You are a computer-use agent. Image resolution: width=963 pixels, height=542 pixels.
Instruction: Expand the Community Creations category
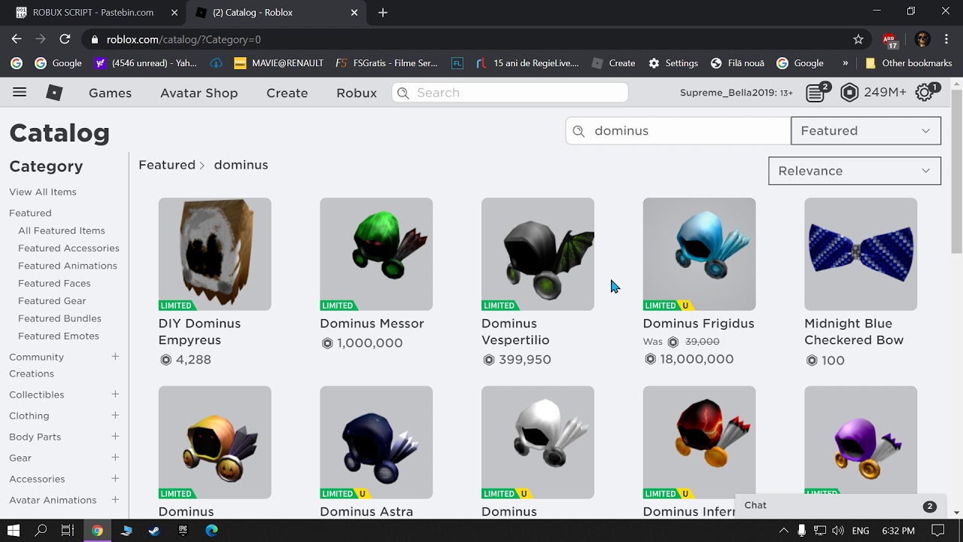pyautogui.click(x=115, y=357)
